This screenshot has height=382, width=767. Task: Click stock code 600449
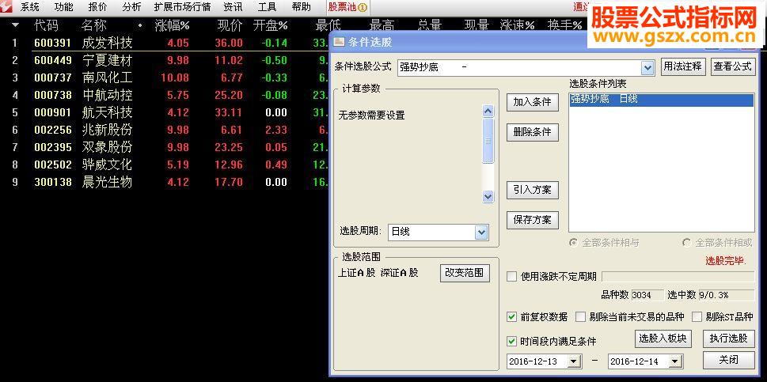pos(53,61)
